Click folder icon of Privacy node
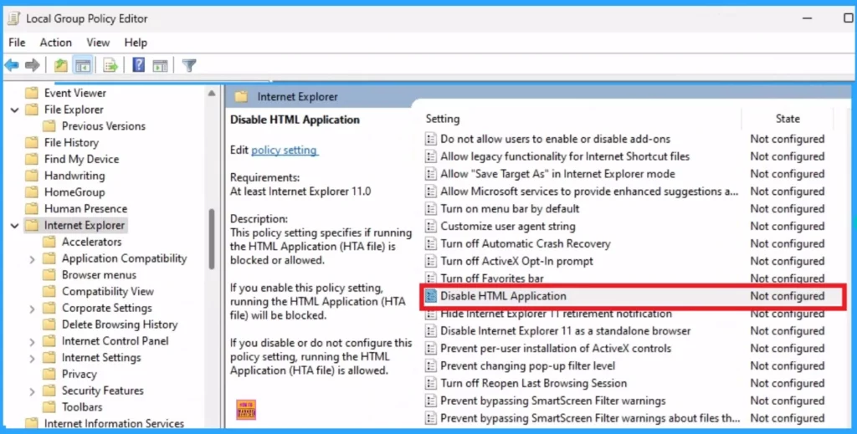This screenshot has width=857, height=434. pyautogui.click(x=49, y=374)
